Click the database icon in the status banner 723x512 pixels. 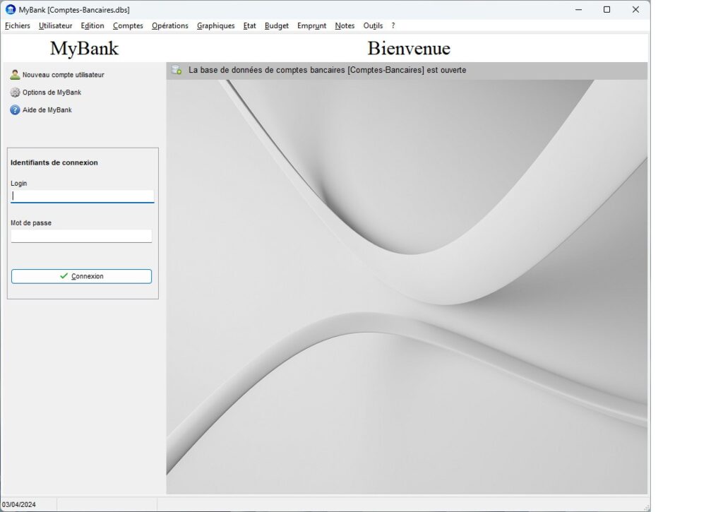click(x=177, y=70)
